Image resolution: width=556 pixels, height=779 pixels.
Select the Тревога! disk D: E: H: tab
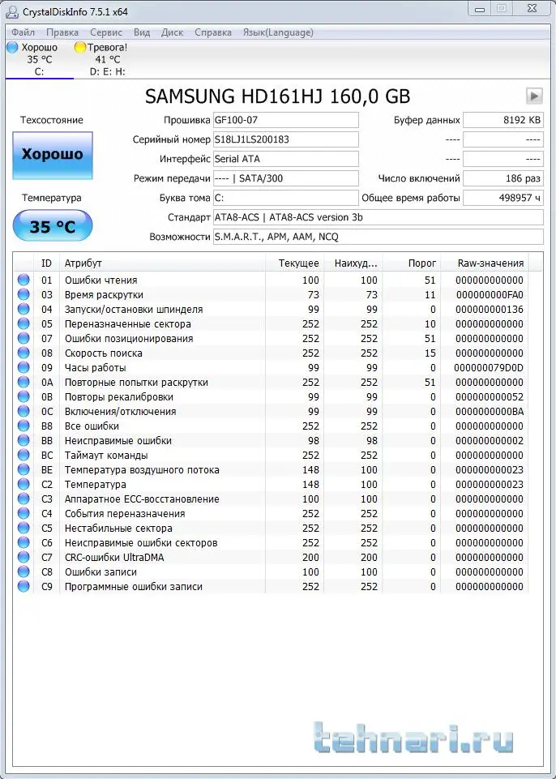point(101,60)
